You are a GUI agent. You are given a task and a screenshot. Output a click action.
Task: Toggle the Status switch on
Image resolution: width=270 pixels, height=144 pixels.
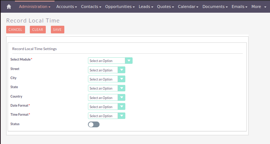[94, 124]
